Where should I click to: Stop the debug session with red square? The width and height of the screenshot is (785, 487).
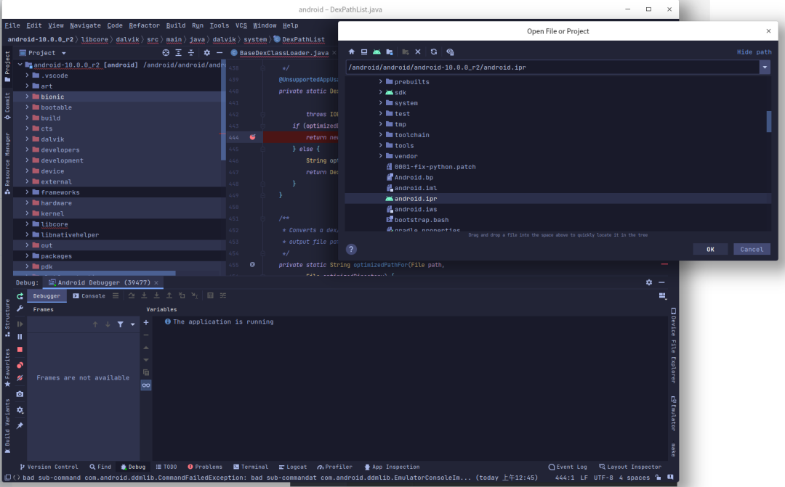click(20, 350)
